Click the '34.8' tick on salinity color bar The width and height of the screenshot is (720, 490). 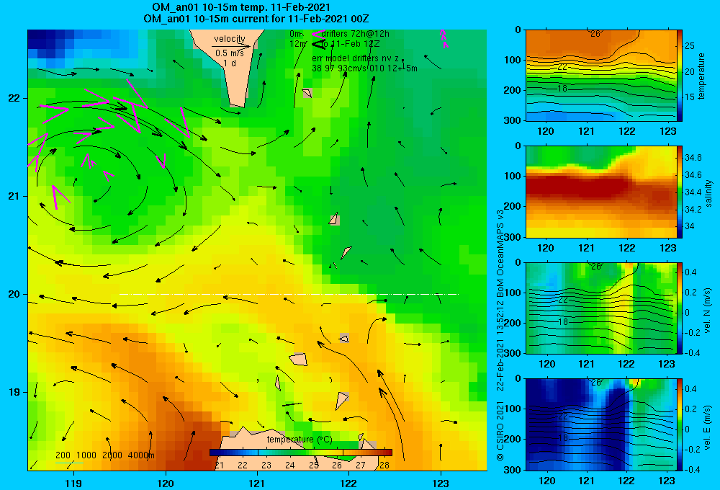coord(693,158)
